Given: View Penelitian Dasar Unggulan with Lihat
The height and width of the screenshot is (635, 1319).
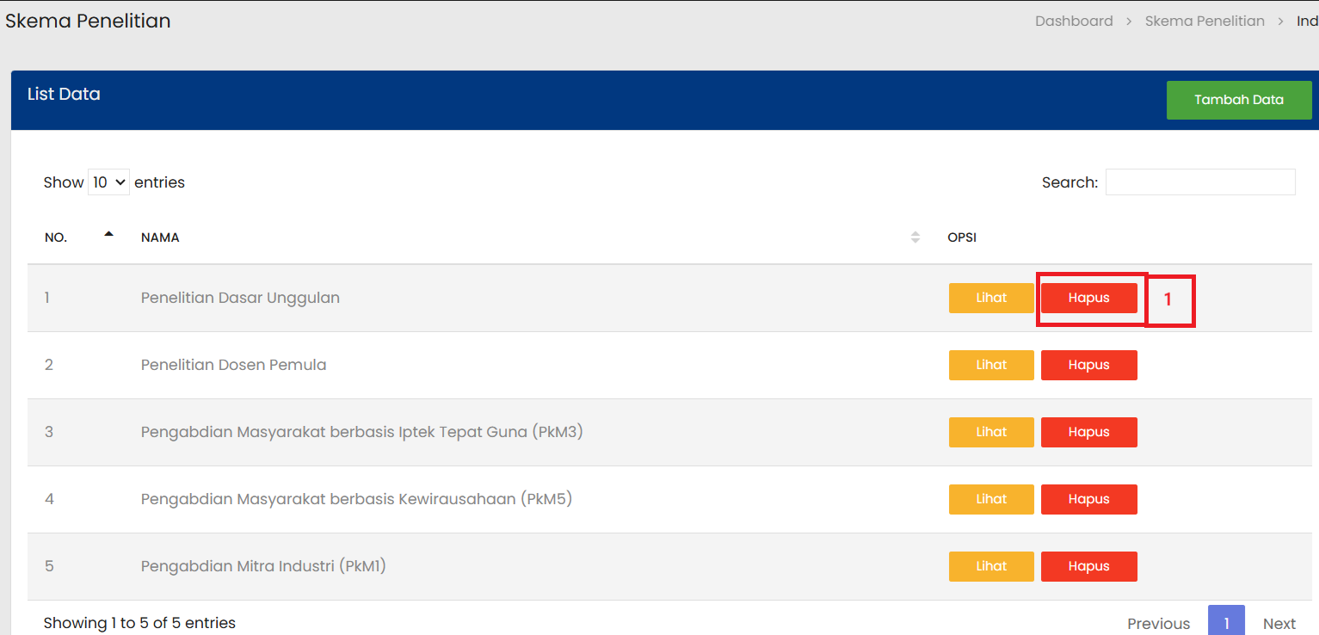Looking at the screenshot, I should [991, 298].
